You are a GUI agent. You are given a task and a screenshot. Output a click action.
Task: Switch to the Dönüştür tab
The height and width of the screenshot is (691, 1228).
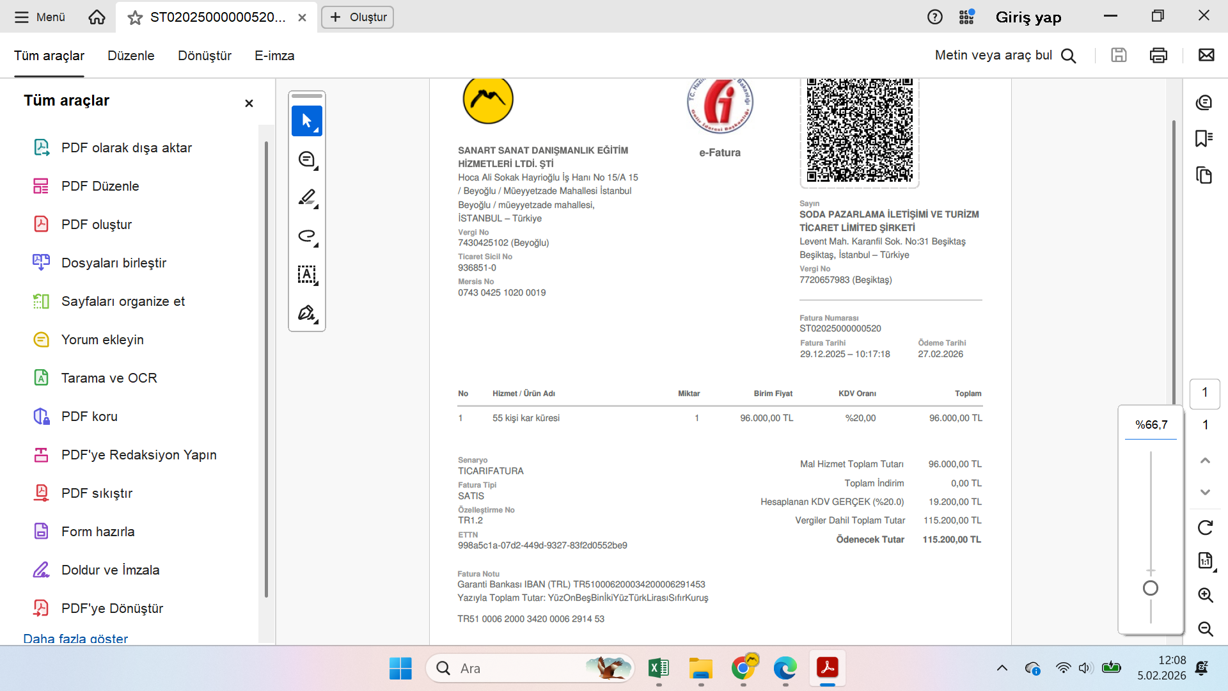click(x=205, y=56)
